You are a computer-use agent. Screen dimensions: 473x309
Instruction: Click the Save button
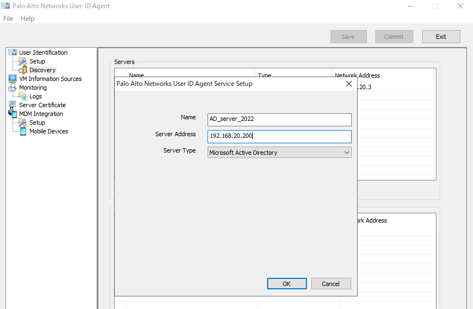coord(348,37)
